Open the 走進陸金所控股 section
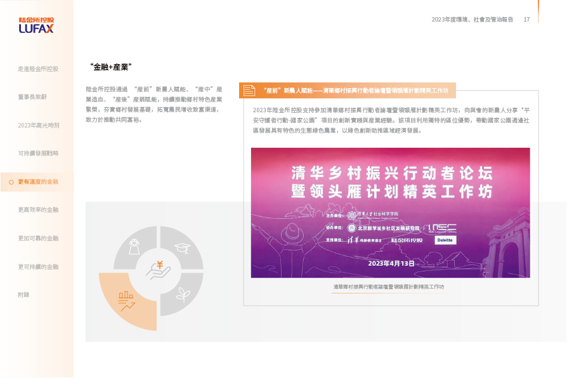Viewport: 567px width, 378px height. click(x=38, y=68)
